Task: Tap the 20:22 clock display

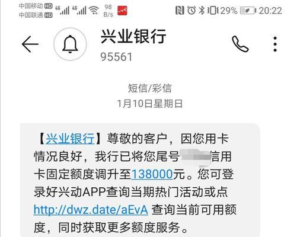Action: click(270, 11)
